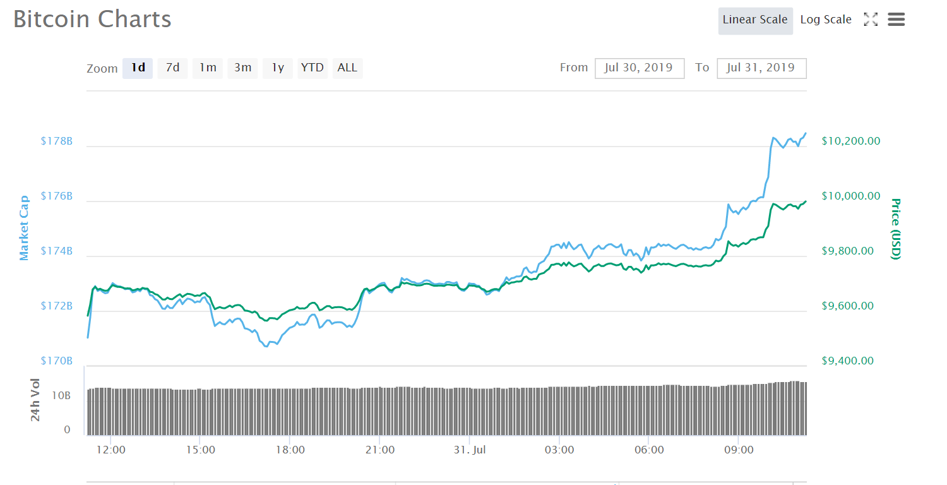The height and width of the screenshot is (485, 947).
Task: Click the 0 volume axis label
Action: point(68,430)
